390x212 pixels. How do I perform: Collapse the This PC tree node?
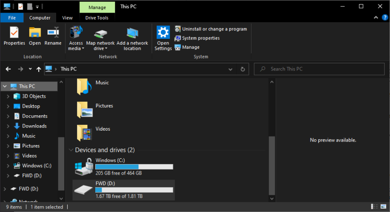pyautogui.click(x=4, y=86)
